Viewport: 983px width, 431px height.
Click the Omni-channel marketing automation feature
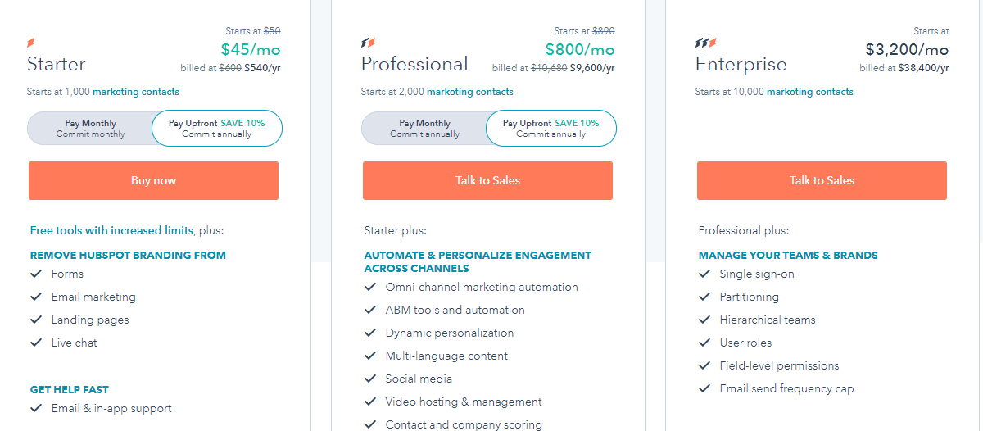point(482,287)
